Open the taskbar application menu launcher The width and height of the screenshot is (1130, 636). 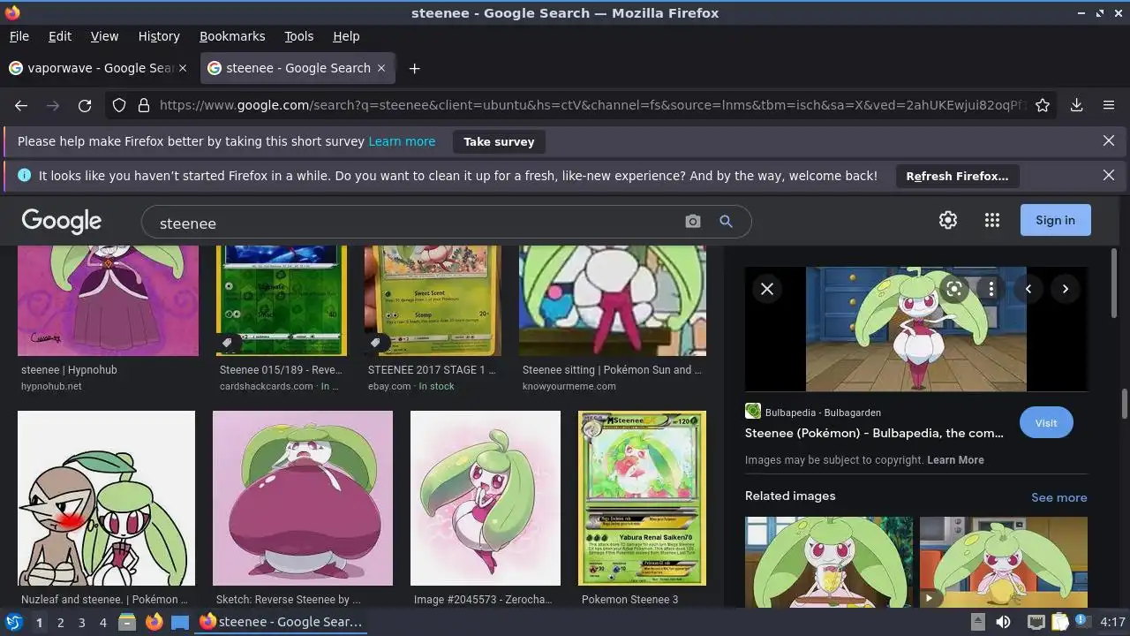[x=13, y=622]
